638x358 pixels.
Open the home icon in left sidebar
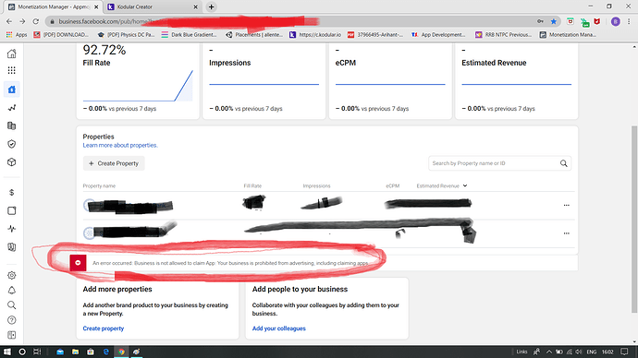point(12,54)
